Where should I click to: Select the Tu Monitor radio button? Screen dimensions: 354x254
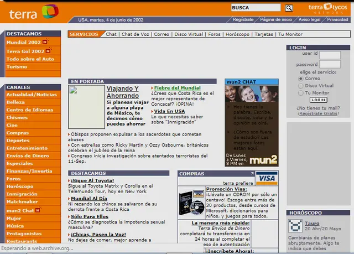[300, 93]
